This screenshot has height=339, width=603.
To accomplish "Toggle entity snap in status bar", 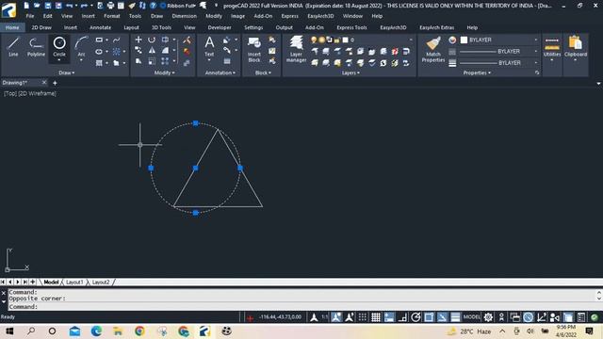I will coord(429,317).
